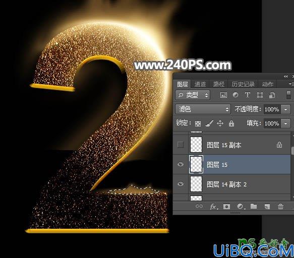This screenshot has width=294, height=258.
Task: Toggle the layer filtering switch
Action: (x=289, y=95)
